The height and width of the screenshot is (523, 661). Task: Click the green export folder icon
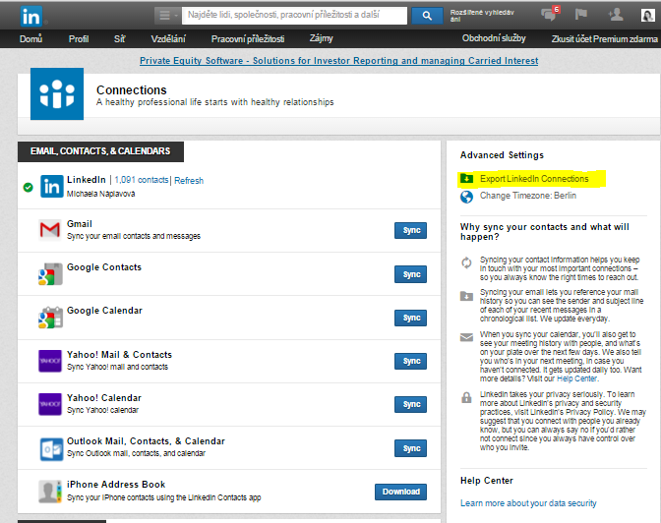[466, 178]
